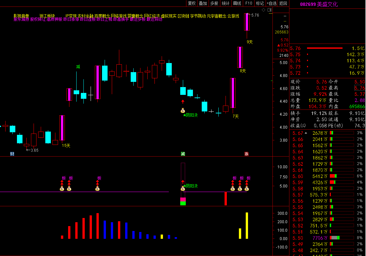This screenshot has width=366, height=256.
Task: Open F10 company information
Action: click(x=249, y=3)
